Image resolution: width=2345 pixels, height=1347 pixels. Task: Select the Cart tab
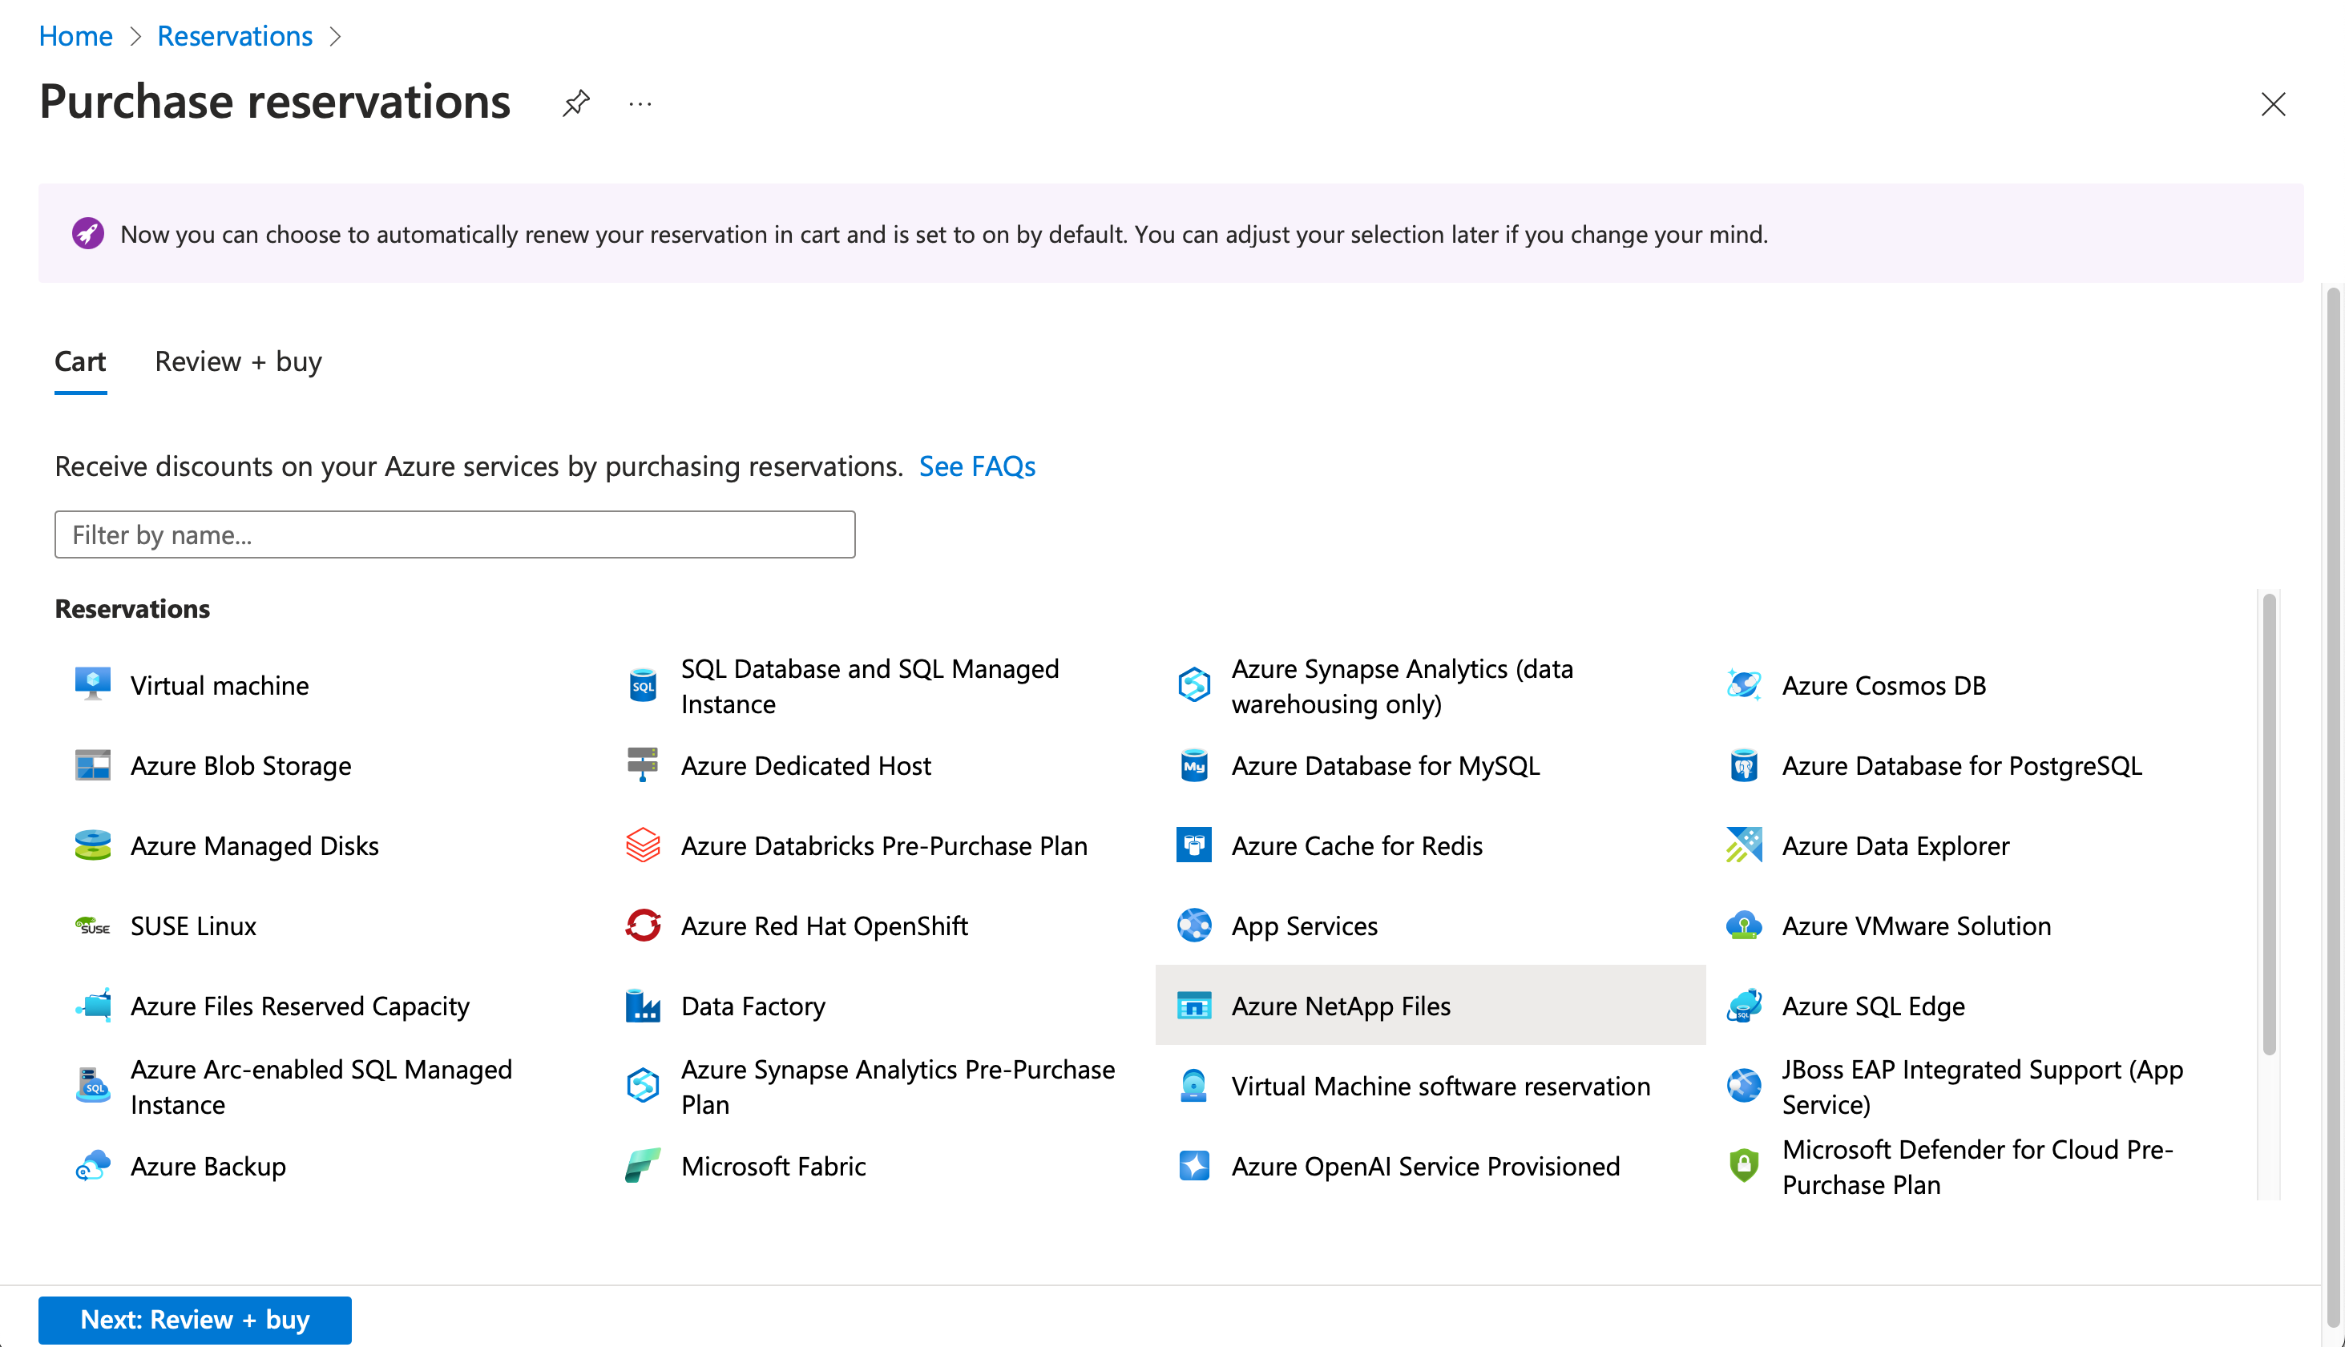(80, 361)
